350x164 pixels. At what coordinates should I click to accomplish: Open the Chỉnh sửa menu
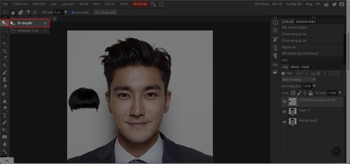(x=20, y=4)
